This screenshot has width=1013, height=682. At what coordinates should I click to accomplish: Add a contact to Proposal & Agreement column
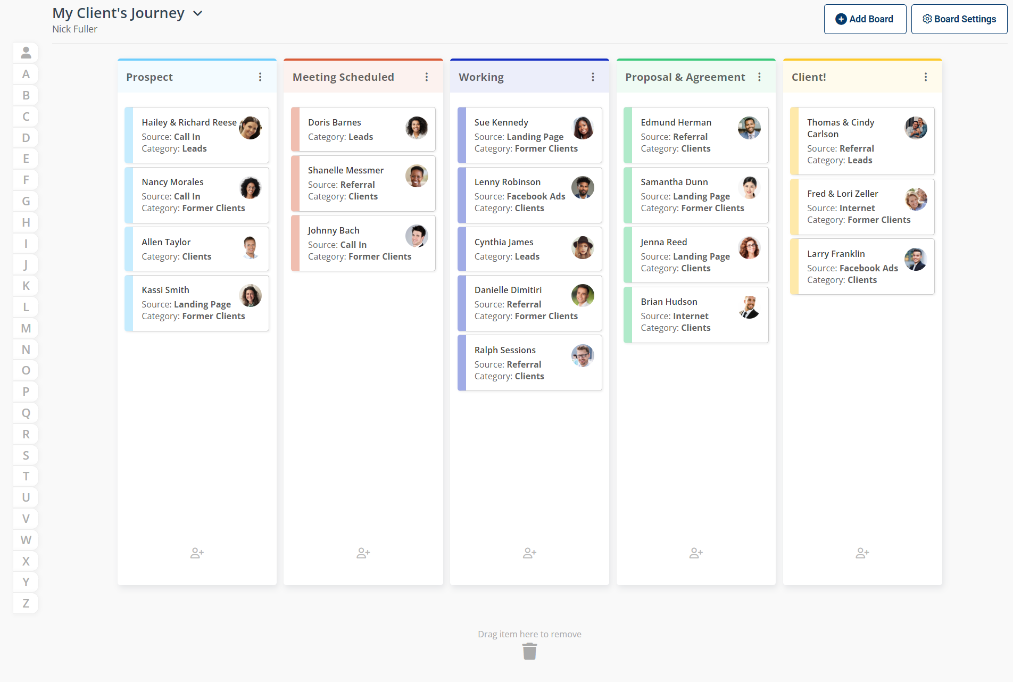pyautogui.click(x=696, y=553)
